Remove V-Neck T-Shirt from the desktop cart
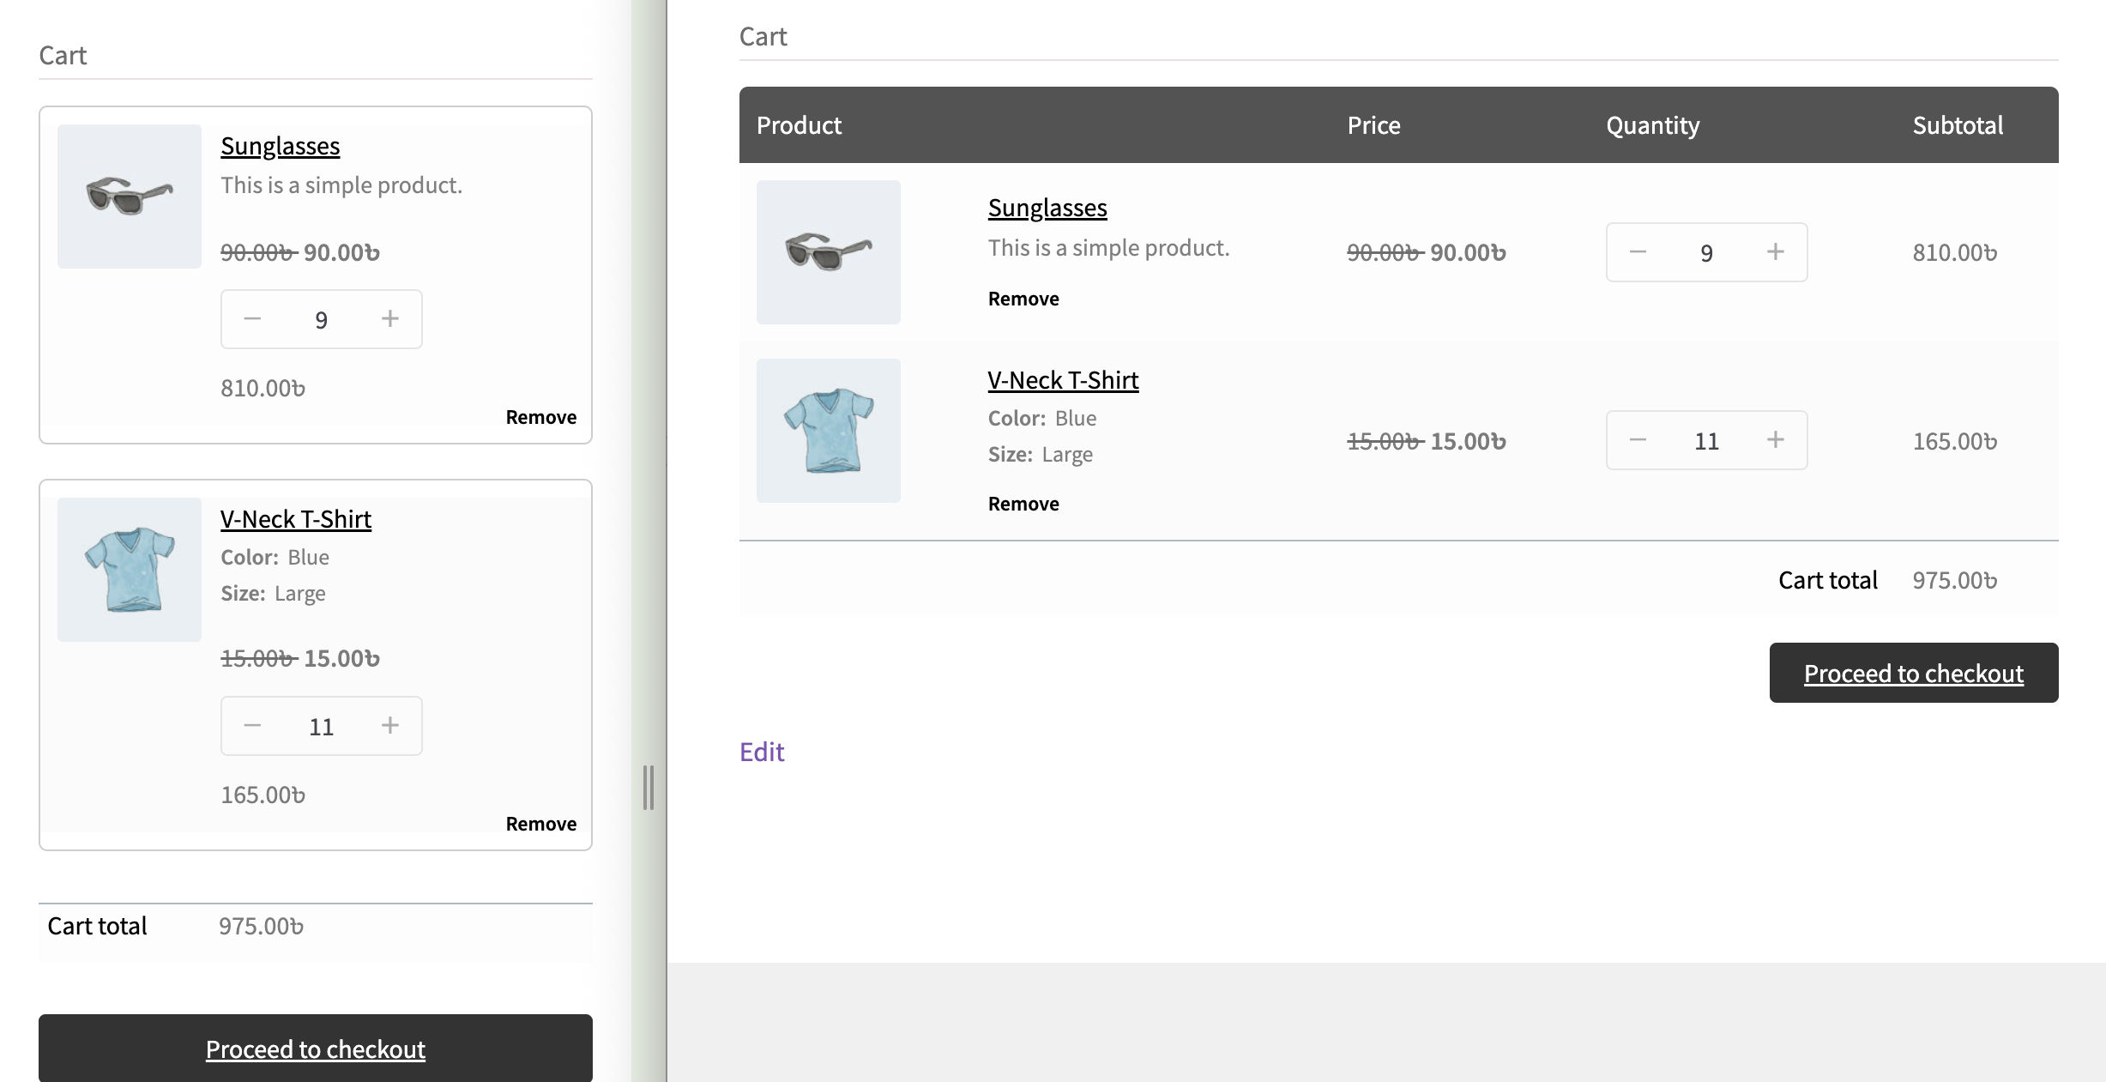This screenshot has width=2106, height=1082. pyautogui.click(x=1023, y=504)
